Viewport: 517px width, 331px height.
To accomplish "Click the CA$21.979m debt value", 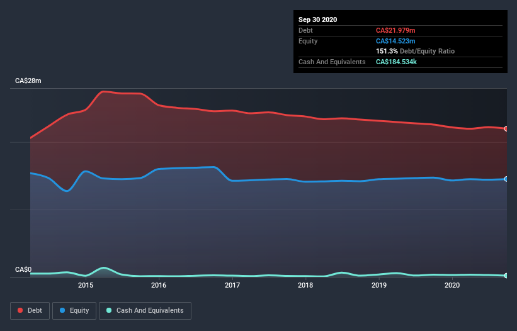I will click(x=395, y=30).
